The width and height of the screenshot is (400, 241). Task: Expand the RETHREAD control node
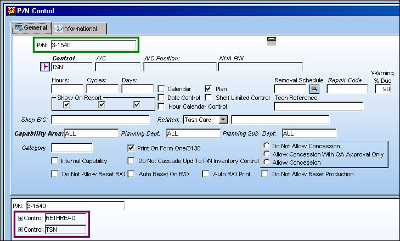pos(20,218)
